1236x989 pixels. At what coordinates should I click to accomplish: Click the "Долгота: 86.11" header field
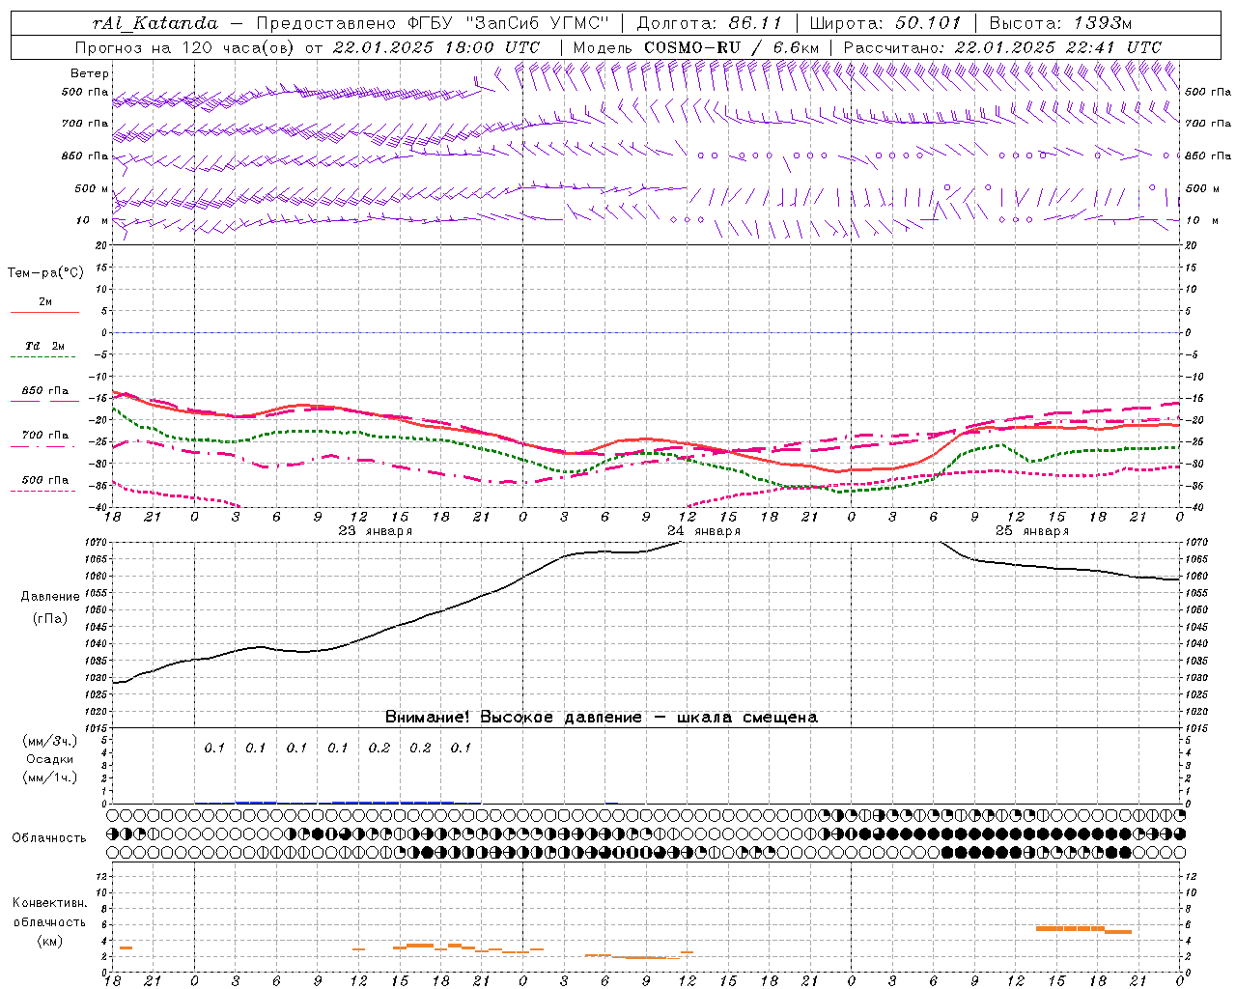coord(709,23)
